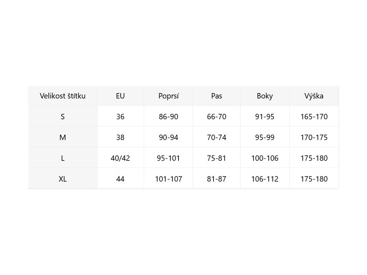Image resolution: width=367 pixels, height=275 pixels.
Task: Click the Výška column header
Action: pos(314,96)
